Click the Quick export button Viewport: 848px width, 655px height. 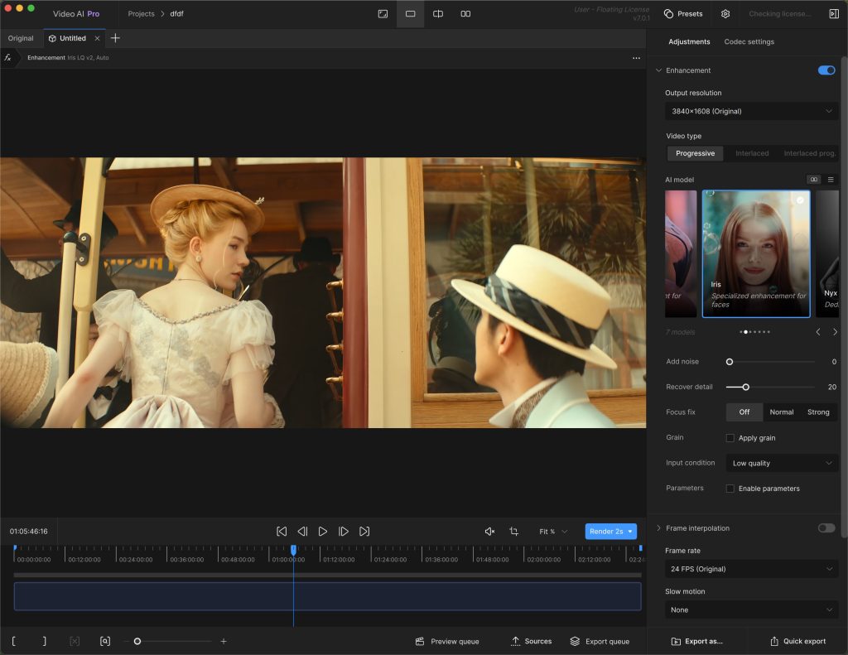[799, 641]
